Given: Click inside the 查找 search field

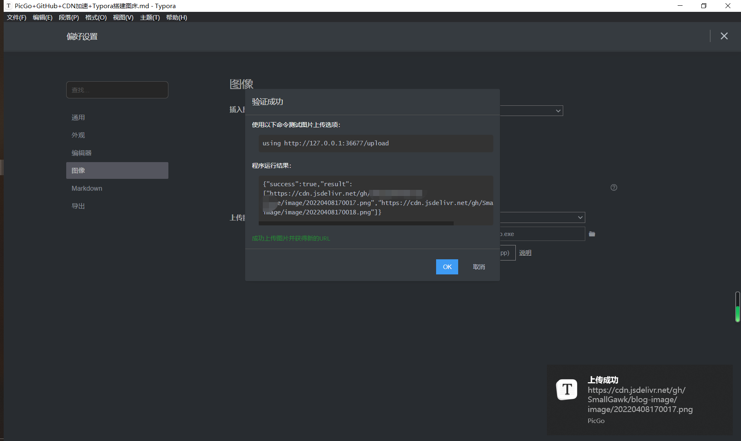Looking at the screenshot, I should pyautogui.click(x=117, y=89).
